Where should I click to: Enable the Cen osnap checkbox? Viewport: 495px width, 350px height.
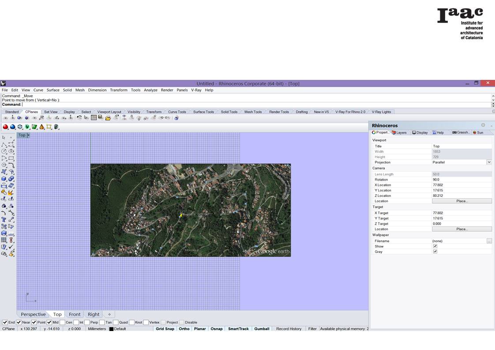(x=62, y=323)
